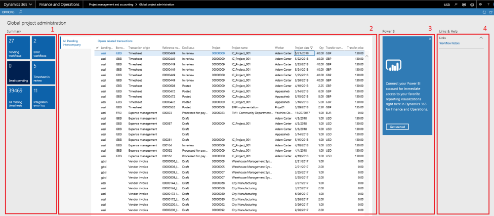Click the 6.00 quantity cell

[x=321, y=91]
